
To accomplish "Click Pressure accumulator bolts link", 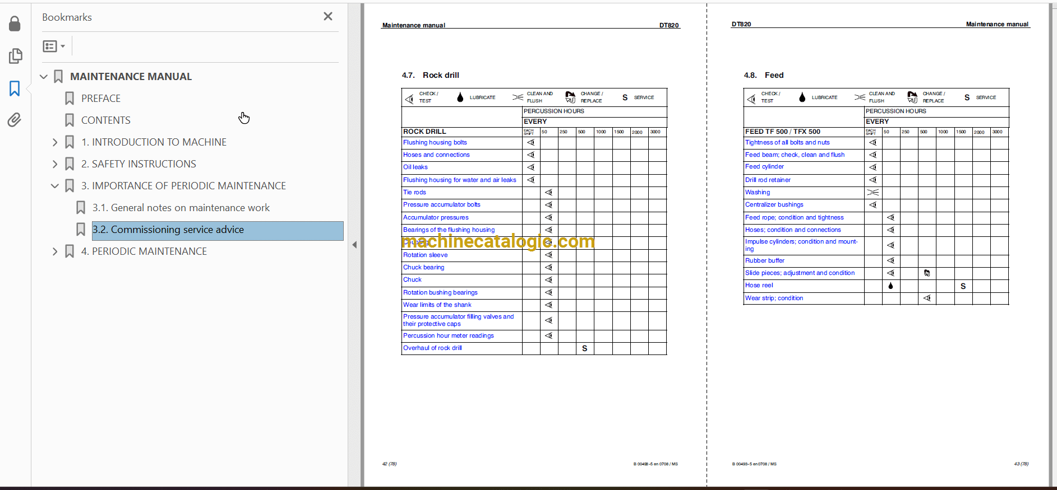I will (x=442, y=204).
